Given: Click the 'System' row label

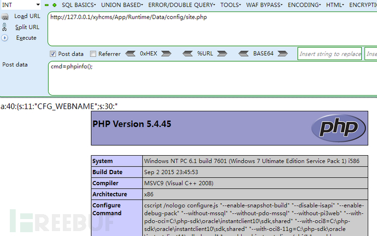Looking at the screenshot, I should pyautogui.click(x=102, y=161).
